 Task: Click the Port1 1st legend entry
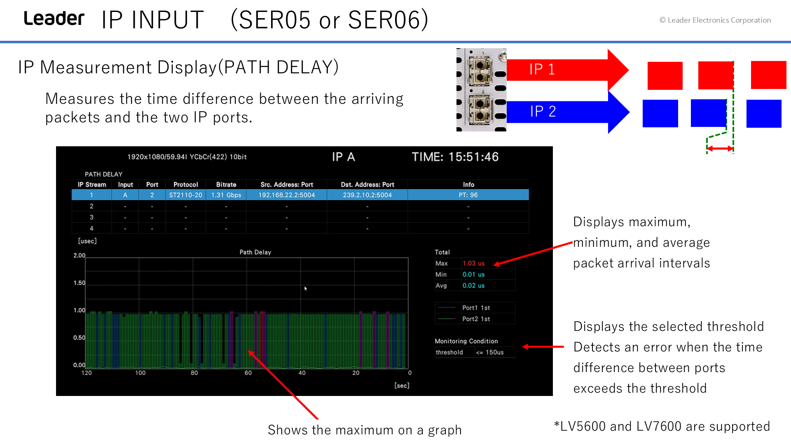(475, 308)
